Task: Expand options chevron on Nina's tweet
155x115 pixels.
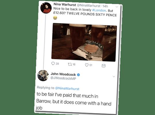Action: pos(117,7)
